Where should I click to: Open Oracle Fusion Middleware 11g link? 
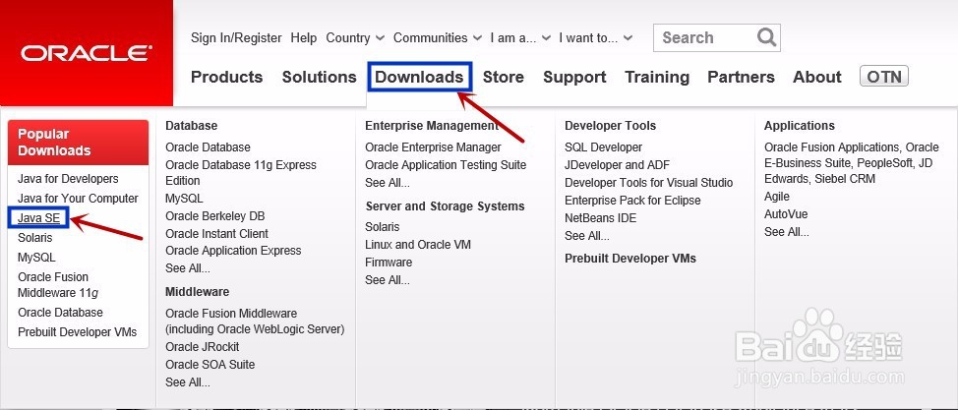tap(58, 285)
